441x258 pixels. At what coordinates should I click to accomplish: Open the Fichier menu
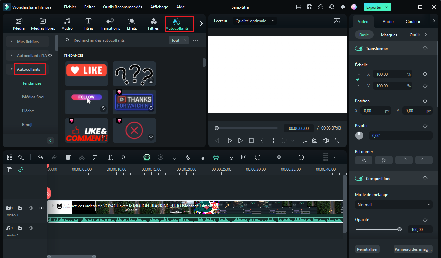(70, 7)
